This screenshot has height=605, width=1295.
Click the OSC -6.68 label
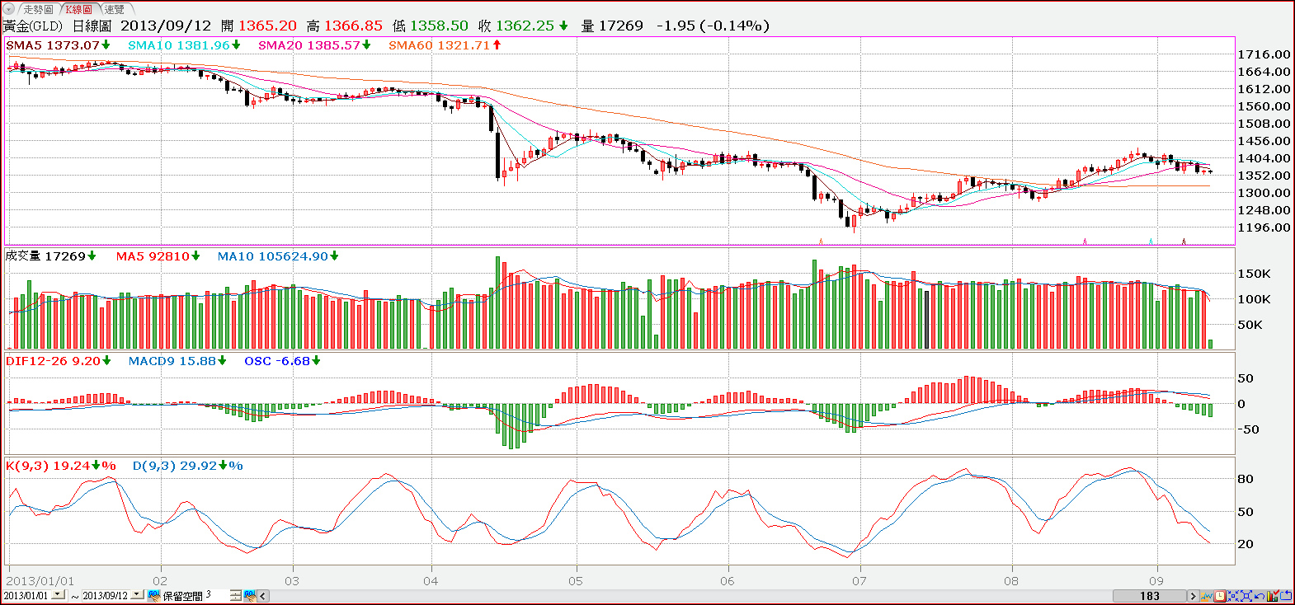(277, 361)
